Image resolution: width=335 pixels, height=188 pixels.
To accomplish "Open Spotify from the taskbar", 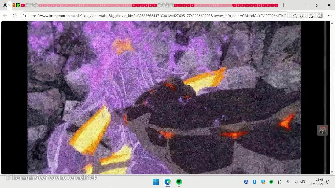I will point(179,182).
